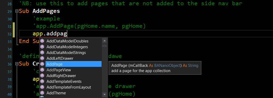
Task: Place cursor in app.addpag text
Action: click(50, 34)
